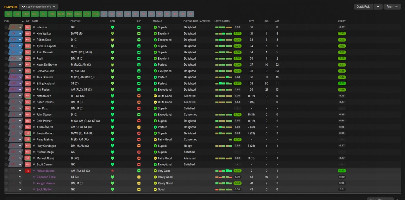Click the Hol status badge beside Rodri
Image resolution: width=405 pixels, height=200 pixels.
click(x=28, y=59)
